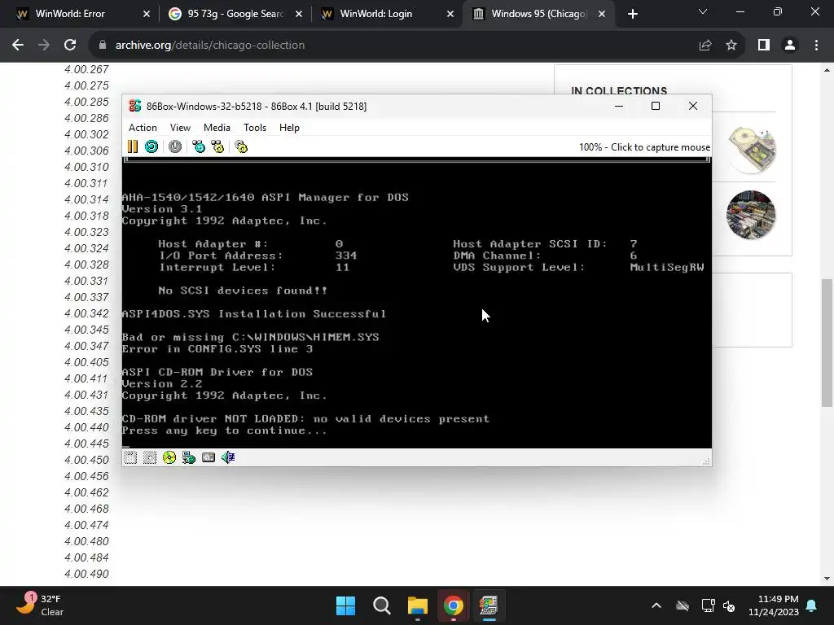This screenshot has width=834, height=625.
Task: Go forward in Chrome
Action: [44, 46]
